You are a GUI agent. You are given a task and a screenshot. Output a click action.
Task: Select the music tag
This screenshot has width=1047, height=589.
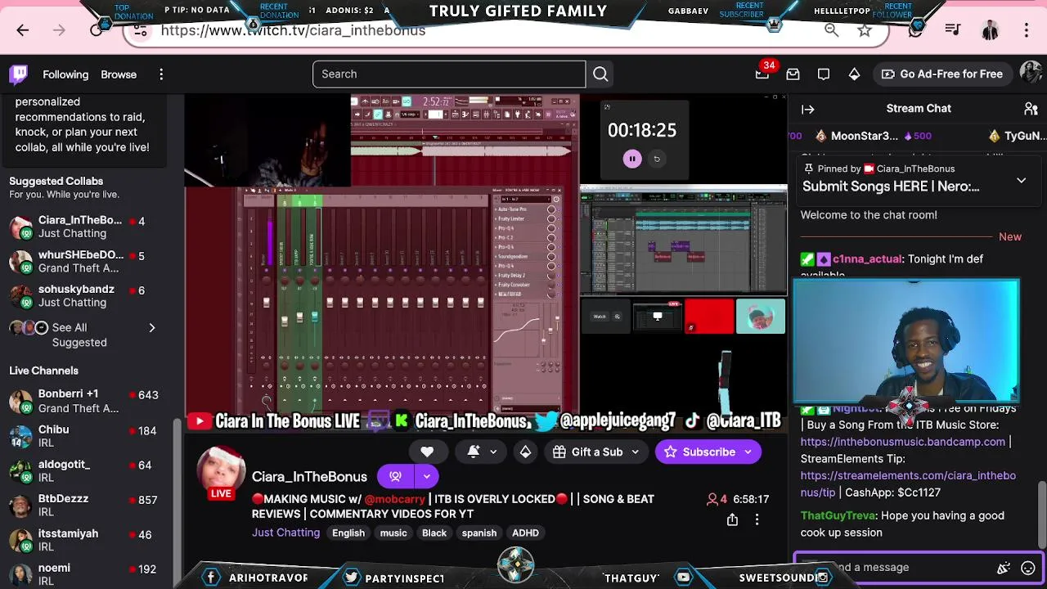coord(393,533)
